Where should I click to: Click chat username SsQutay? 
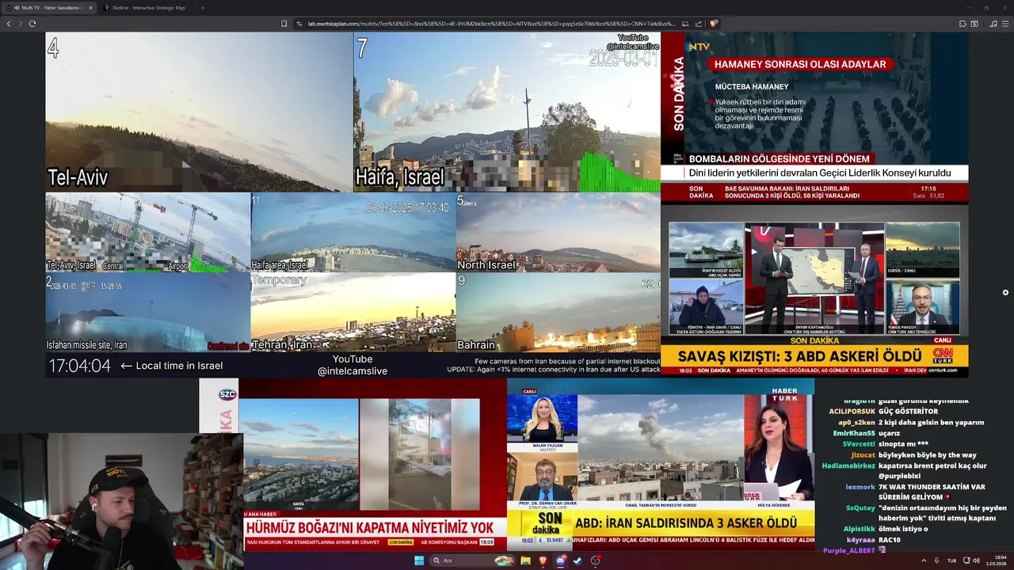click(860, 507)
